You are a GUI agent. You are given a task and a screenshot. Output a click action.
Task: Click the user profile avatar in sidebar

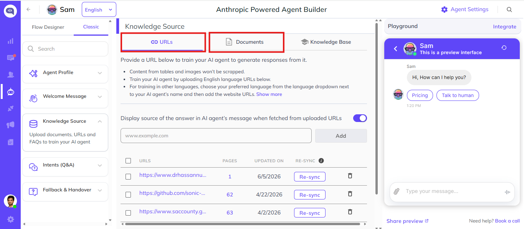tap(10, 201)
